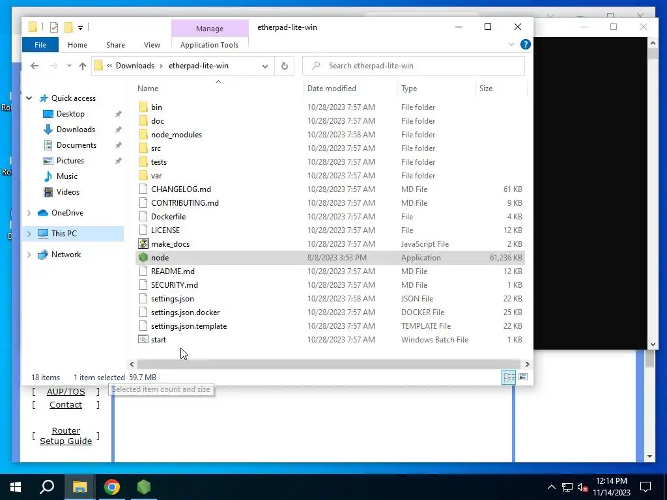Open the AUP/TOS link in the browser

pyautogui.click(x=66, y=391)
